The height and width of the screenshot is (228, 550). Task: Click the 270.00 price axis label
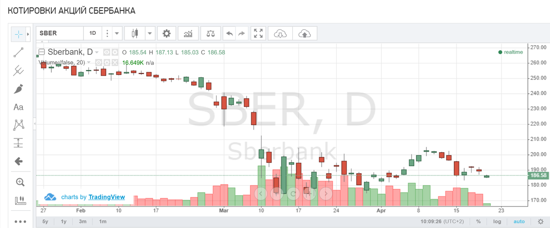point(538,47)
